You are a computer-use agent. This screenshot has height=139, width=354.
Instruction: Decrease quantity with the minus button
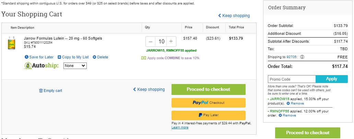[151, 41]
